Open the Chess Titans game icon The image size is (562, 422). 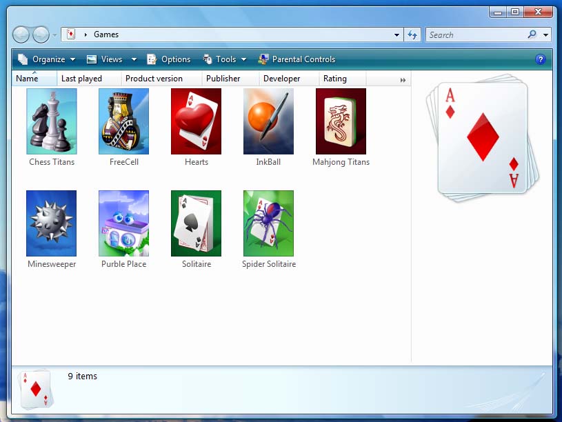pos(52,121)
